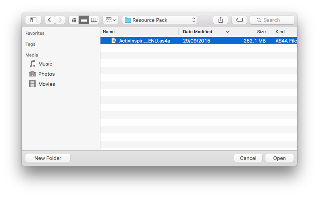Viewport: 319px width, 197px height.
Task: Click the Share icon button
Action: 220,20
